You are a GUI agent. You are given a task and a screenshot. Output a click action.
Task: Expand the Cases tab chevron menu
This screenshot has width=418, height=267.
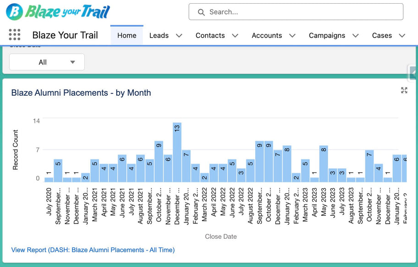(x=402, y=36)
